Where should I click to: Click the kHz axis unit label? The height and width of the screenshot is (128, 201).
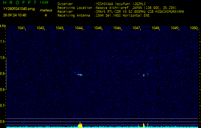point(3,26)
